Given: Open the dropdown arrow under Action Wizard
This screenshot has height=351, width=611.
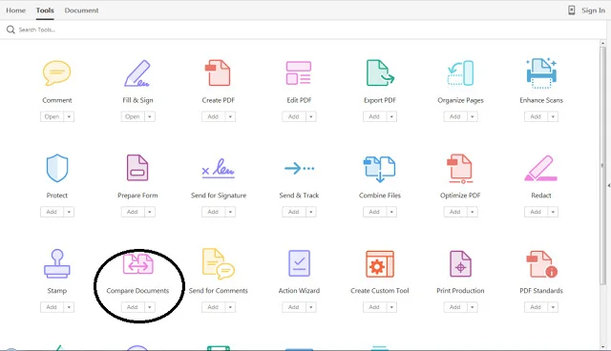Looking at the screenshot, I should click(x=311, y=307).
